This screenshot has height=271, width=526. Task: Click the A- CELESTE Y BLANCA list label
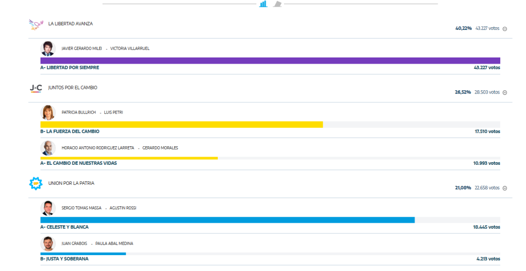tap(64, 227)
